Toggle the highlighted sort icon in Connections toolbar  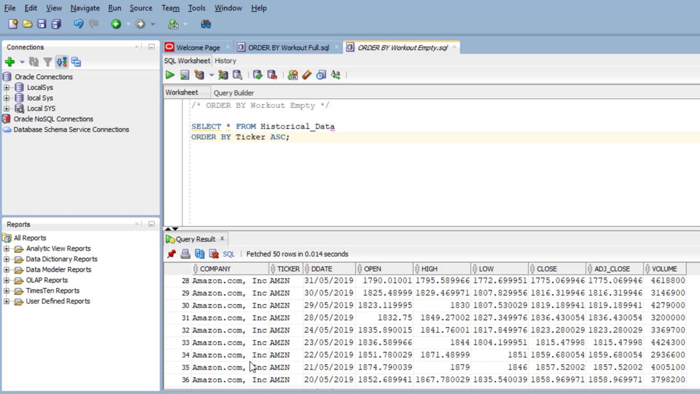pos(62,62)
